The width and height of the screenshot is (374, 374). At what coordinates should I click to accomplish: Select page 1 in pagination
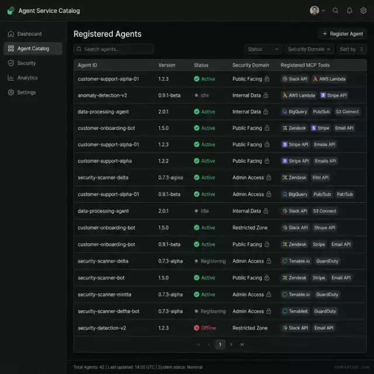220,344
